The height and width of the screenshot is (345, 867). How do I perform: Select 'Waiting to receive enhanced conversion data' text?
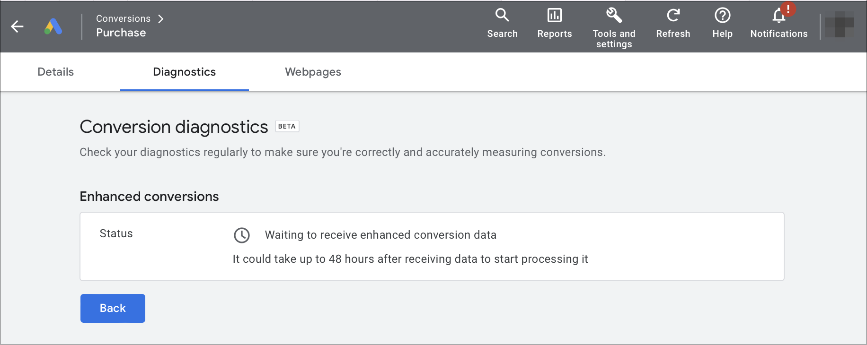point(380,235)
